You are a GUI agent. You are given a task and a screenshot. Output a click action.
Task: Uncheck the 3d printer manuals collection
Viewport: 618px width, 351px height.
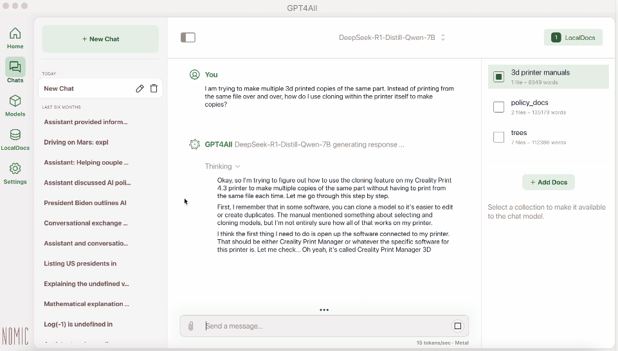(498, 77)
